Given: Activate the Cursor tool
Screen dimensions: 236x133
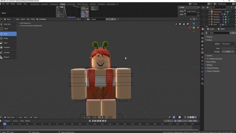Looking at the screenshot, I should pyautogui.click(x=8, y=29).
